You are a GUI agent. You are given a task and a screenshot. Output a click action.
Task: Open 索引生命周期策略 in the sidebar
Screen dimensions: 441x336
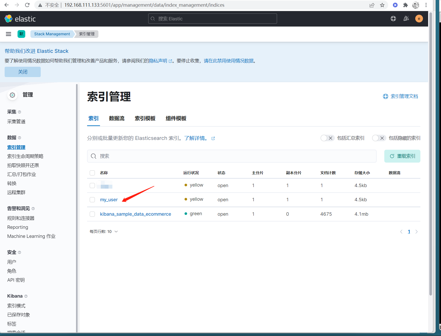pyautogui.click(x=25, y=156)
